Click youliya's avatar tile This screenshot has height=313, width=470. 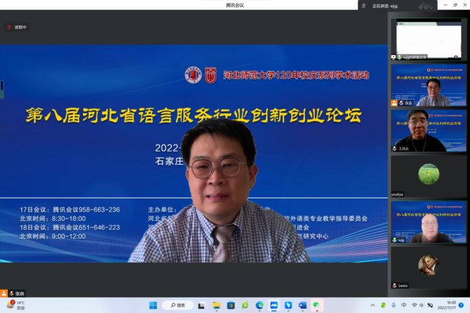point(428,176)
